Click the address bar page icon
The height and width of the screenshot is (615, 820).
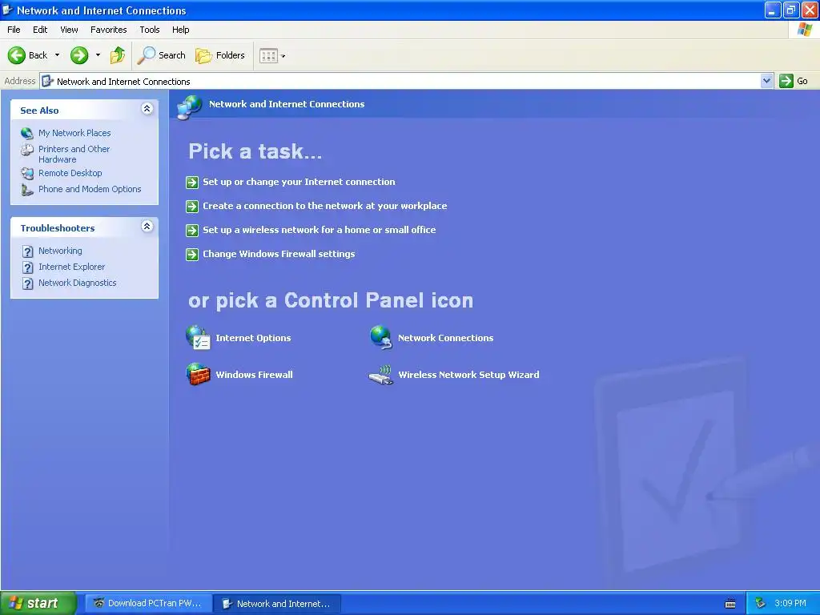47,81
